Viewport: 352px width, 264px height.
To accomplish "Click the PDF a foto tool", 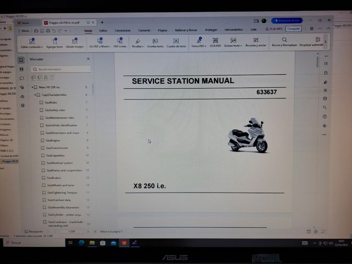I will [120, 43].
